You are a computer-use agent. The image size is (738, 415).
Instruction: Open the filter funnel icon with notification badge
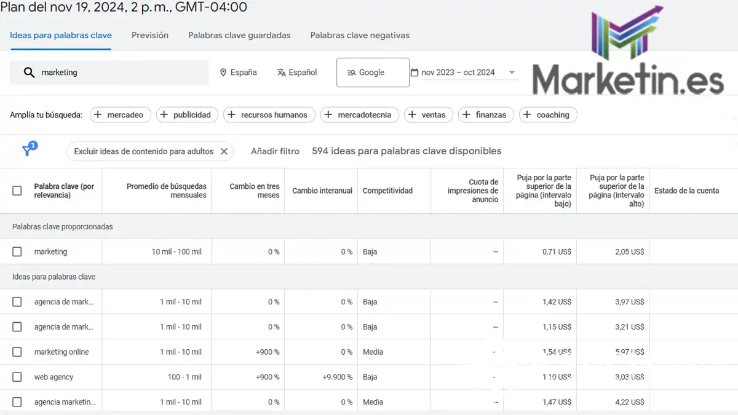tap(28, 150)
